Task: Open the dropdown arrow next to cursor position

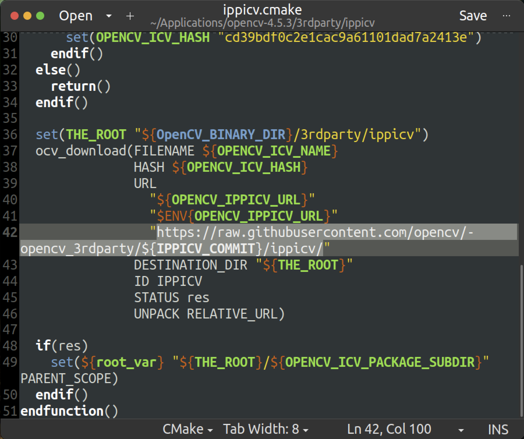Action: [461, 429]
